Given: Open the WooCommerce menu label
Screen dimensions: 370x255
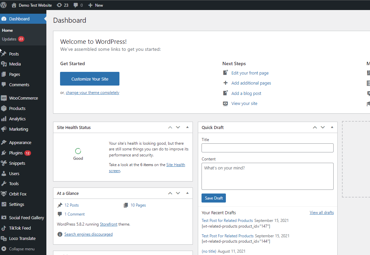Looking at the screenshot, I should 23,98.
